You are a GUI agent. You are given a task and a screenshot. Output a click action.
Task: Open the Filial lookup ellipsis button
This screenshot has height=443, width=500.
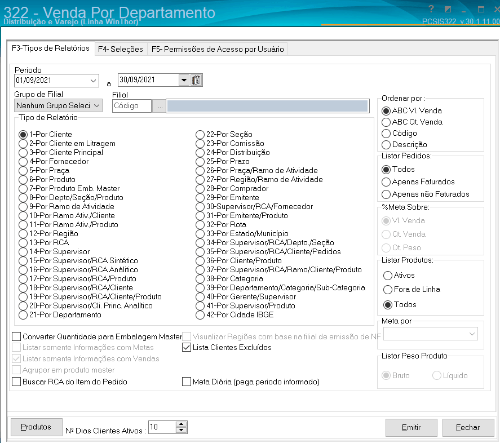click(x=160, y=106)
